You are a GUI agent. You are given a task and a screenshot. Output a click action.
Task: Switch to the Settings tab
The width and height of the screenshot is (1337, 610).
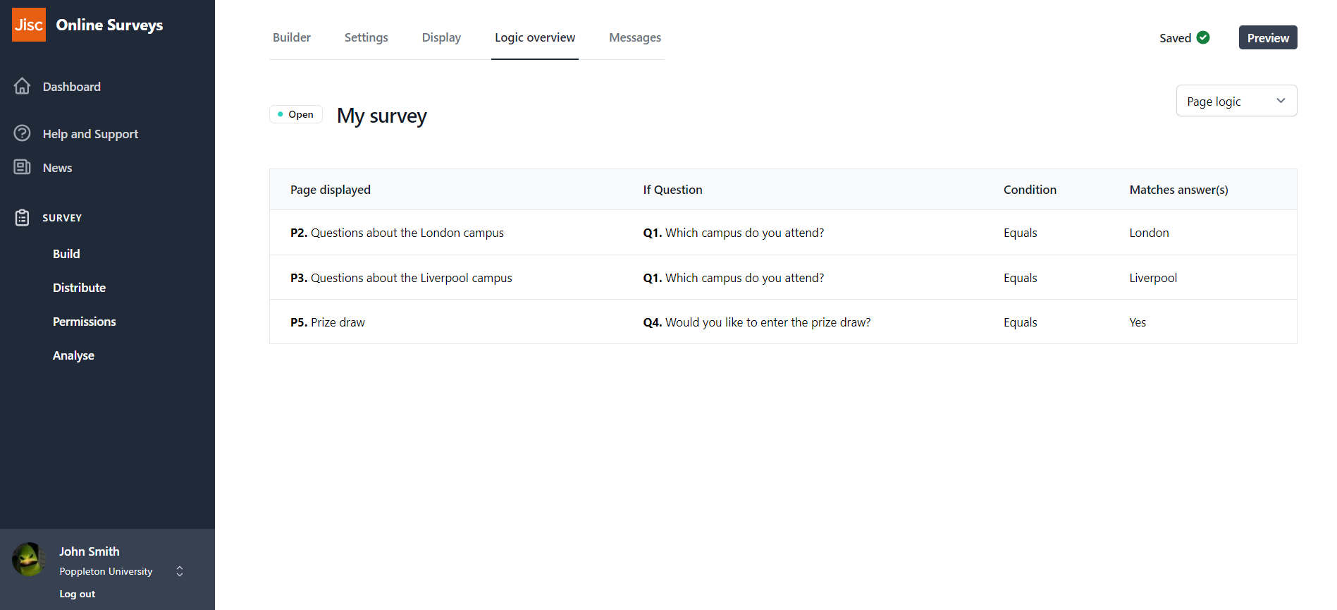click(x=366, y=37)
